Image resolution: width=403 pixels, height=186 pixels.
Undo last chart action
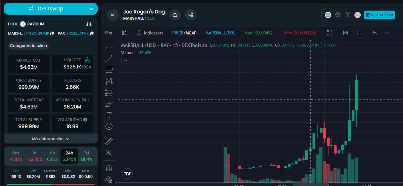point(375,33)
